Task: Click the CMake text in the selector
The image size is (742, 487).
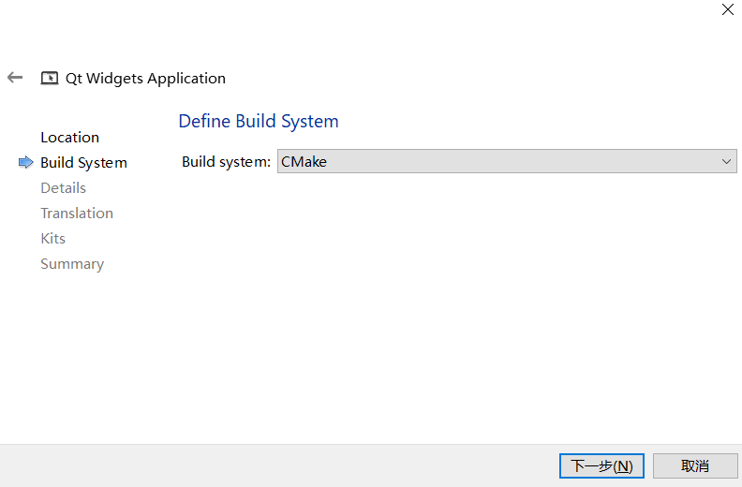Action: pos(304,162)
